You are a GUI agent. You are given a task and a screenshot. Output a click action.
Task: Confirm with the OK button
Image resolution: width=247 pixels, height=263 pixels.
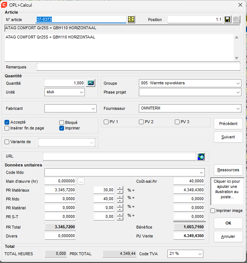click(228, 223)
